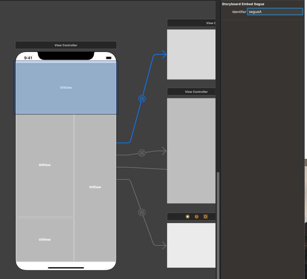Select the top-right embedded scene view
The image size is (307, 279).
[x=191, y=55]
